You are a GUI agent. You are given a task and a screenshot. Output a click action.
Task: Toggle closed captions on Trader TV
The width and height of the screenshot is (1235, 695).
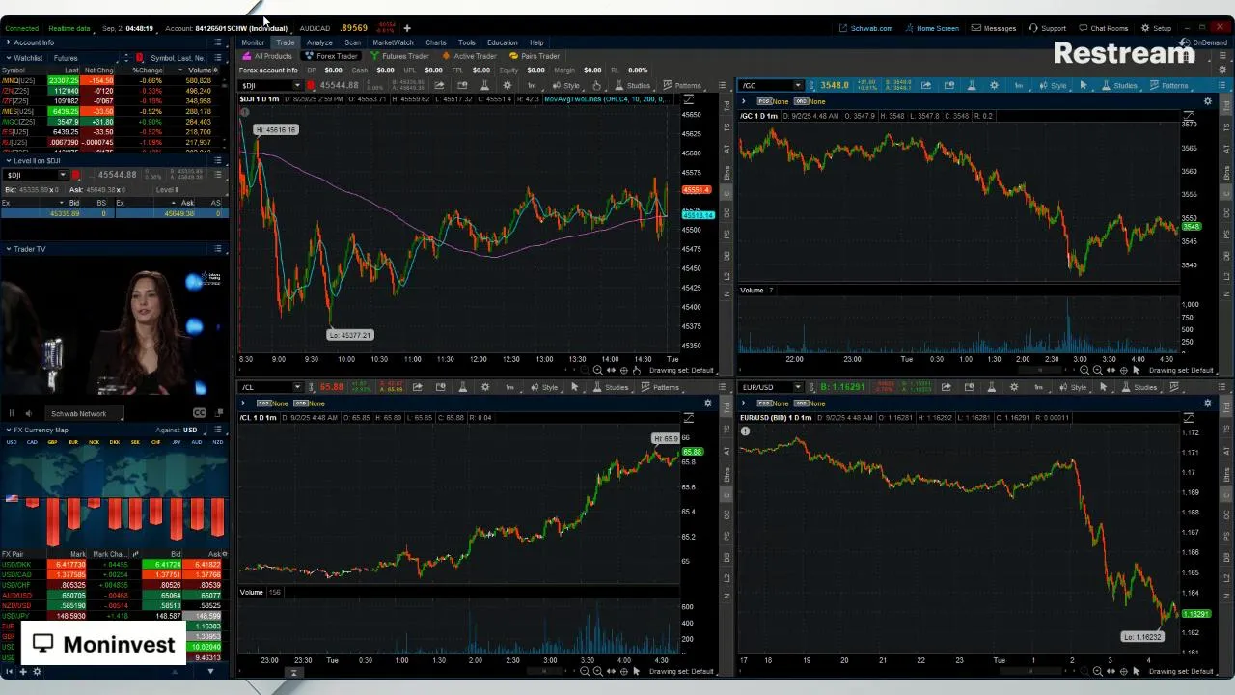coord(200,413)
